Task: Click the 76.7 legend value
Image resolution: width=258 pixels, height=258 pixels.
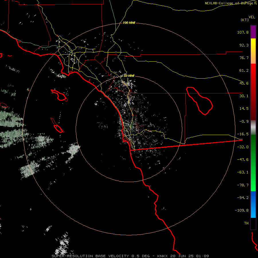Action: point(244,58)
